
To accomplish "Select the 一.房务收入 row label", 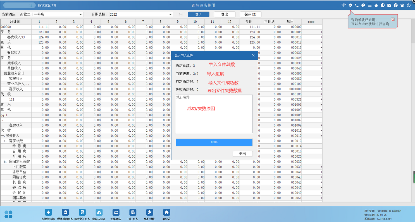I will tap(10, 136).
